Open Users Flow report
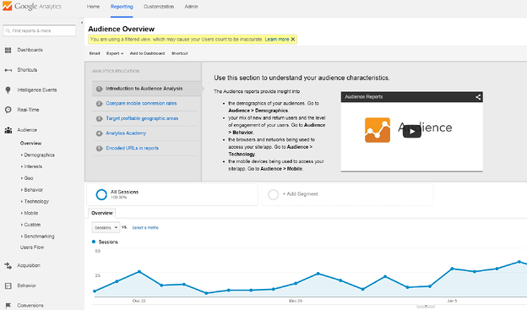 click(32, 247)
